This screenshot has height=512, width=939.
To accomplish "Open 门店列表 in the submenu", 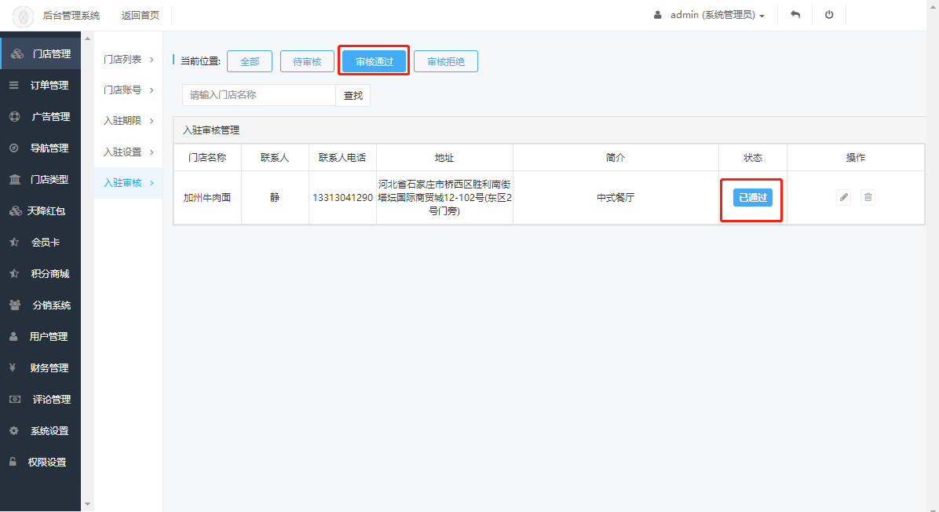I will [x=122, y=59].
